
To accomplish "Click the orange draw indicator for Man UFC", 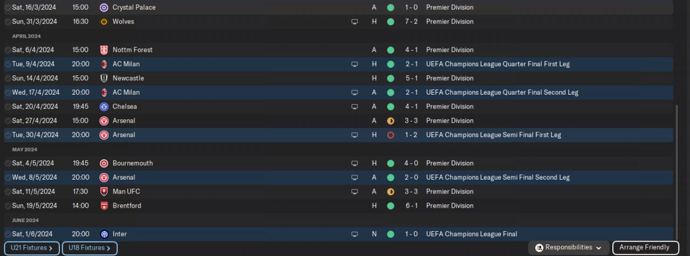I will coord(390,191).
